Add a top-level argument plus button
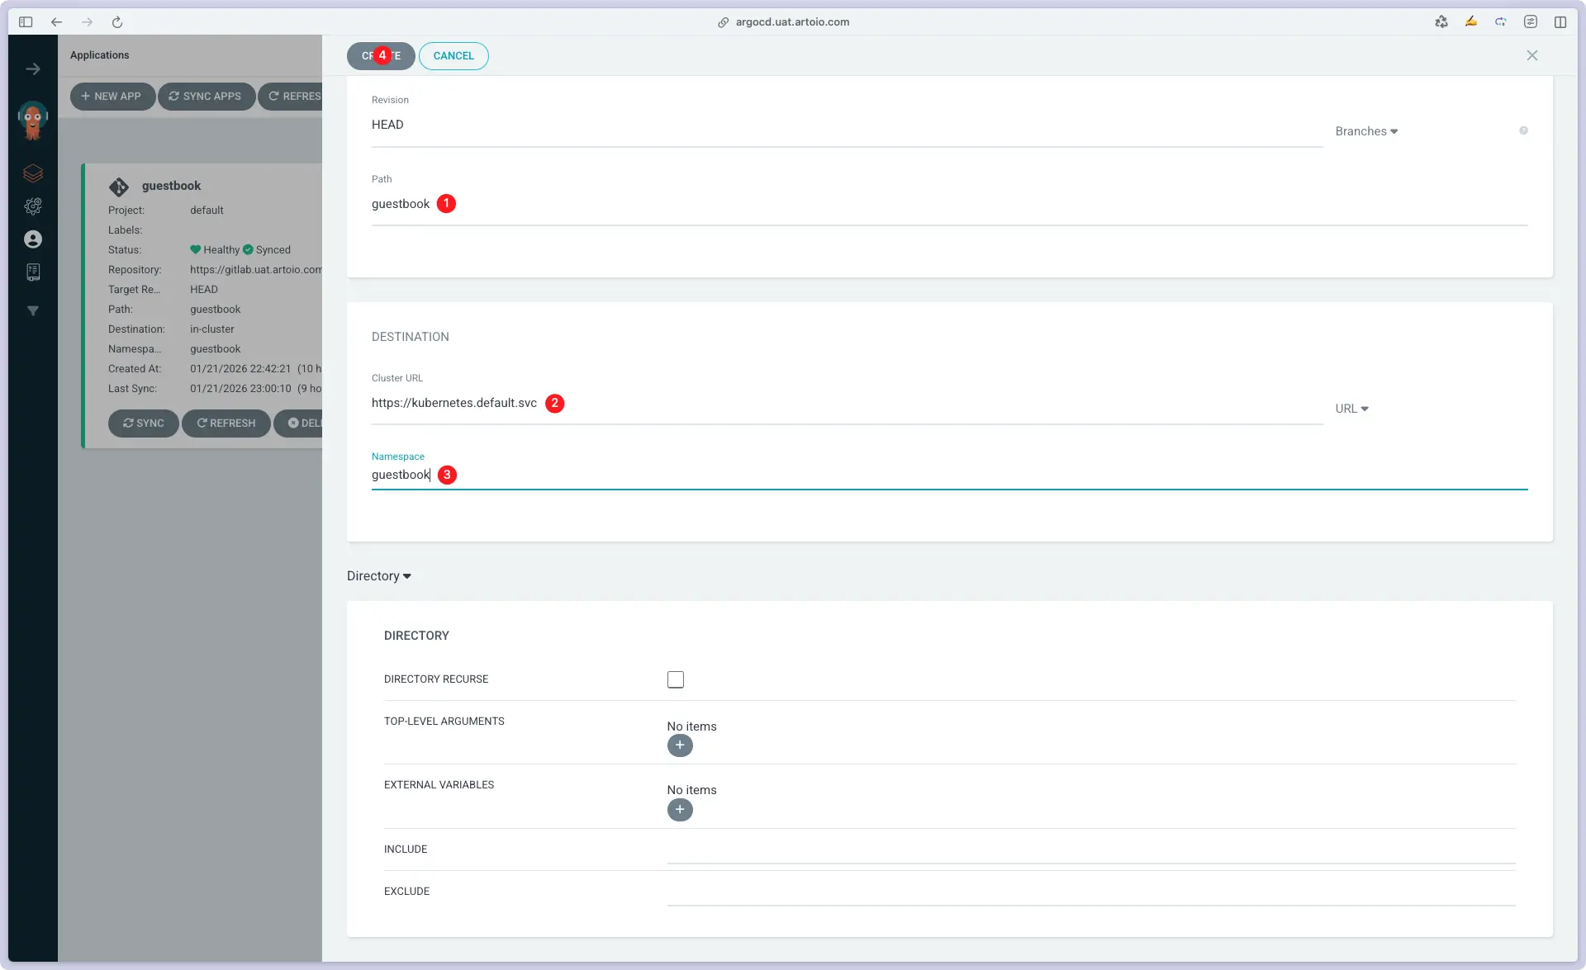 click(680, 745)
